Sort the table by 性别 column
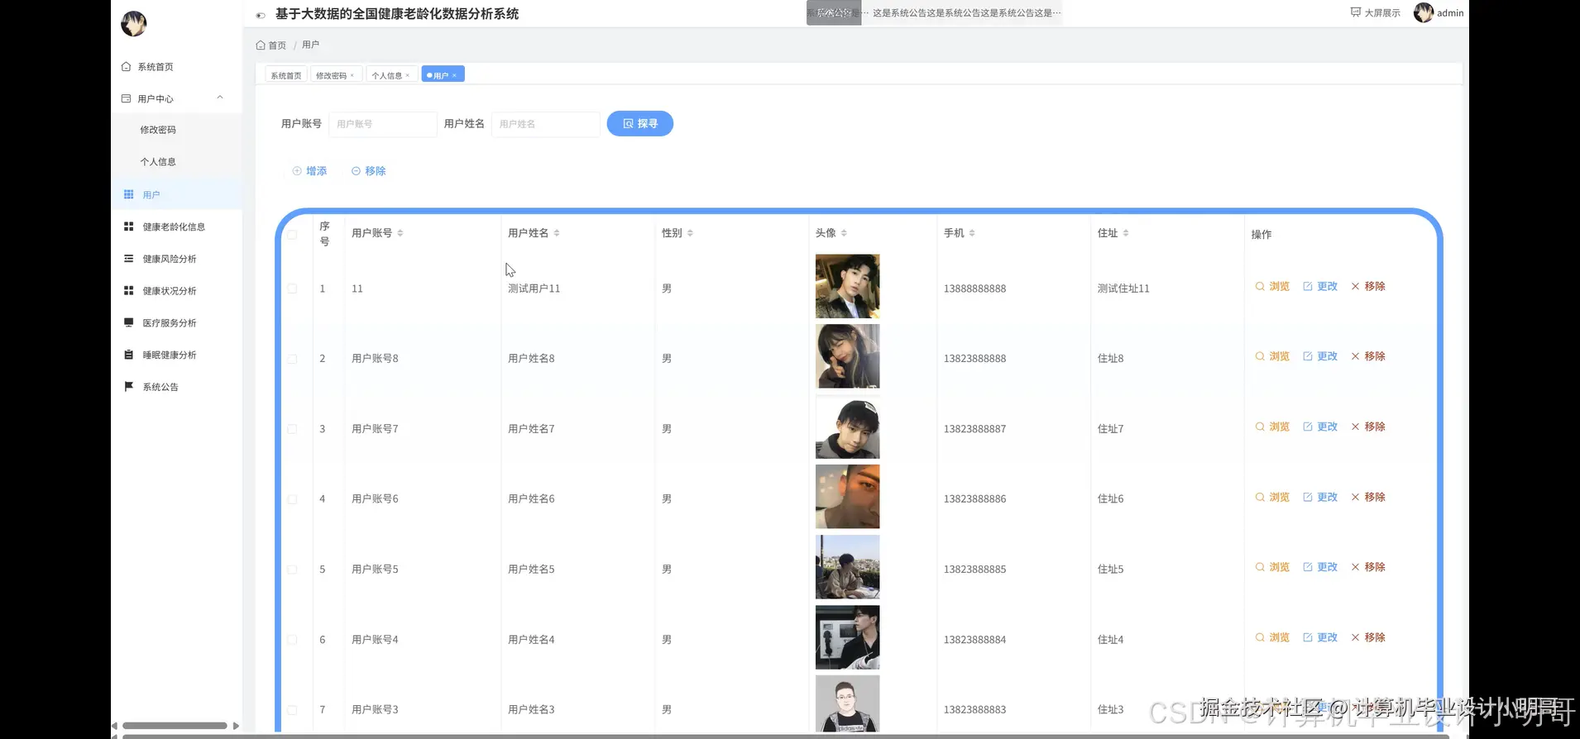 coord(690,233)
